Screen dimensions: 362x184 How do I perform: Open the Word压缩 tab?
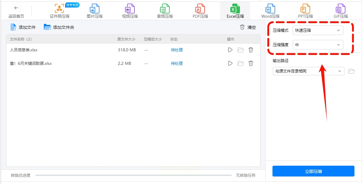[x=270, y=11]
